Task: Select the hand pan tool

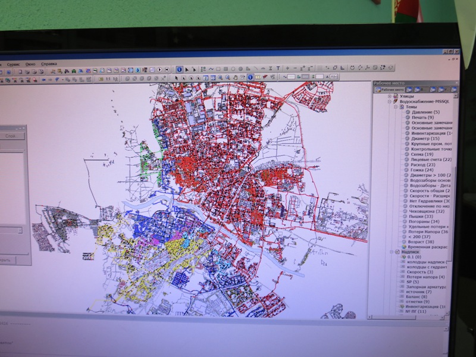Action: click(x=235, y=77)
